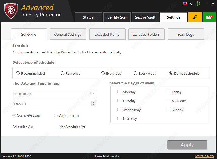The image size is (217, 159).
Task: Open the green toolbox icon with notification badge
Action: click(x=209, y=17)
